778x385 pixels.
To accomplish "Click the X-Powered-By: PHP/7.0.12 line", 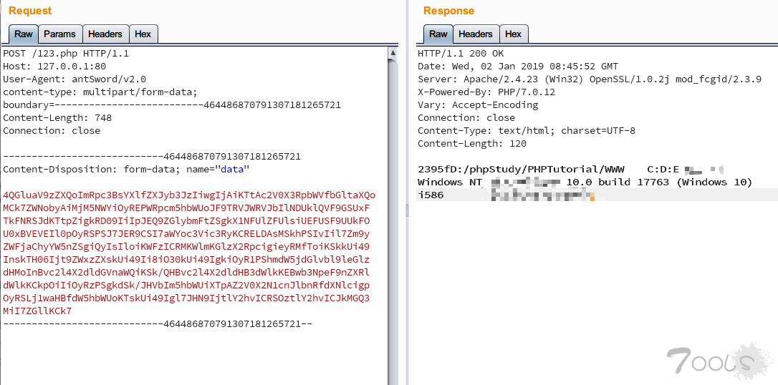I will click(486, 92).
